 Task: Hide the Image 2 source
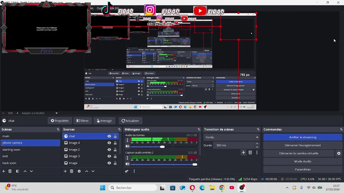tap(109, 150)
